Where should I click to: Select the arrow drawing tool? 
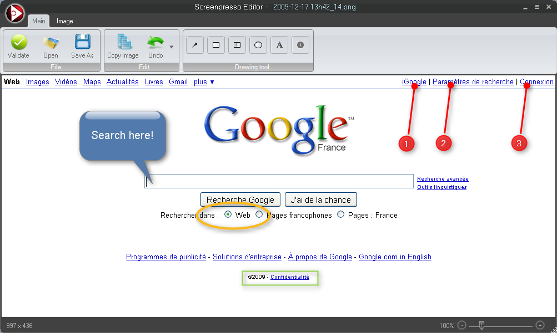[195, 45]
